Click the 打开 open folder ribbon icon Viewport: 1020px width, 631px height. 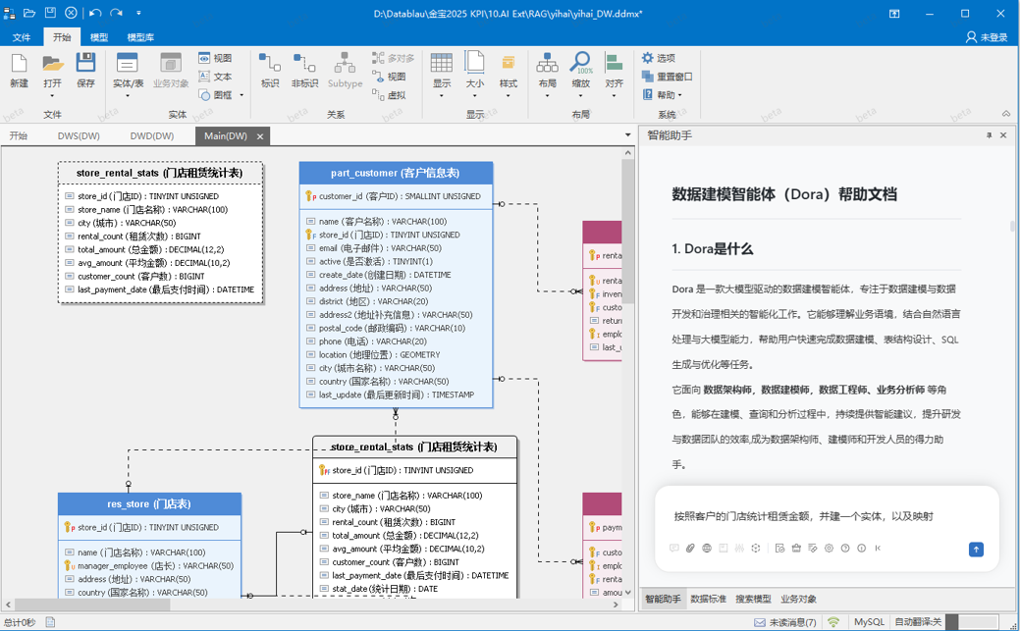(53, 63)
